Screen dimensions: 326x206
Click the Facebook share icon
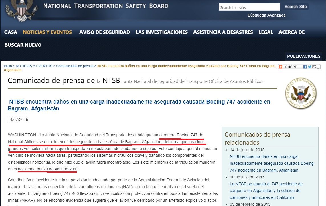click(305, 67)
